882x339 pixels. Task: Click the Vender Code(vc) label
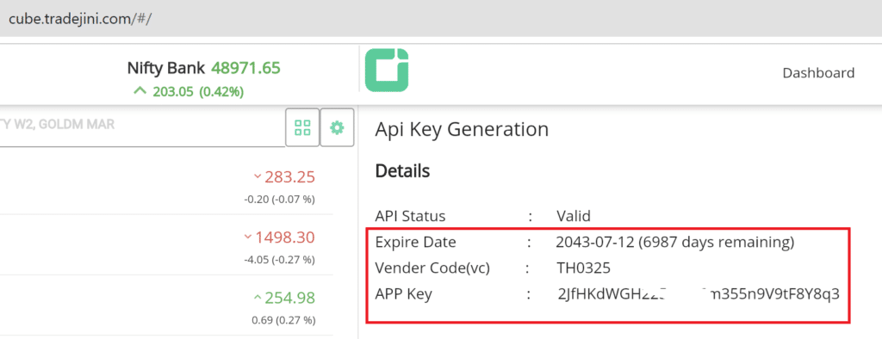(432, 268)
